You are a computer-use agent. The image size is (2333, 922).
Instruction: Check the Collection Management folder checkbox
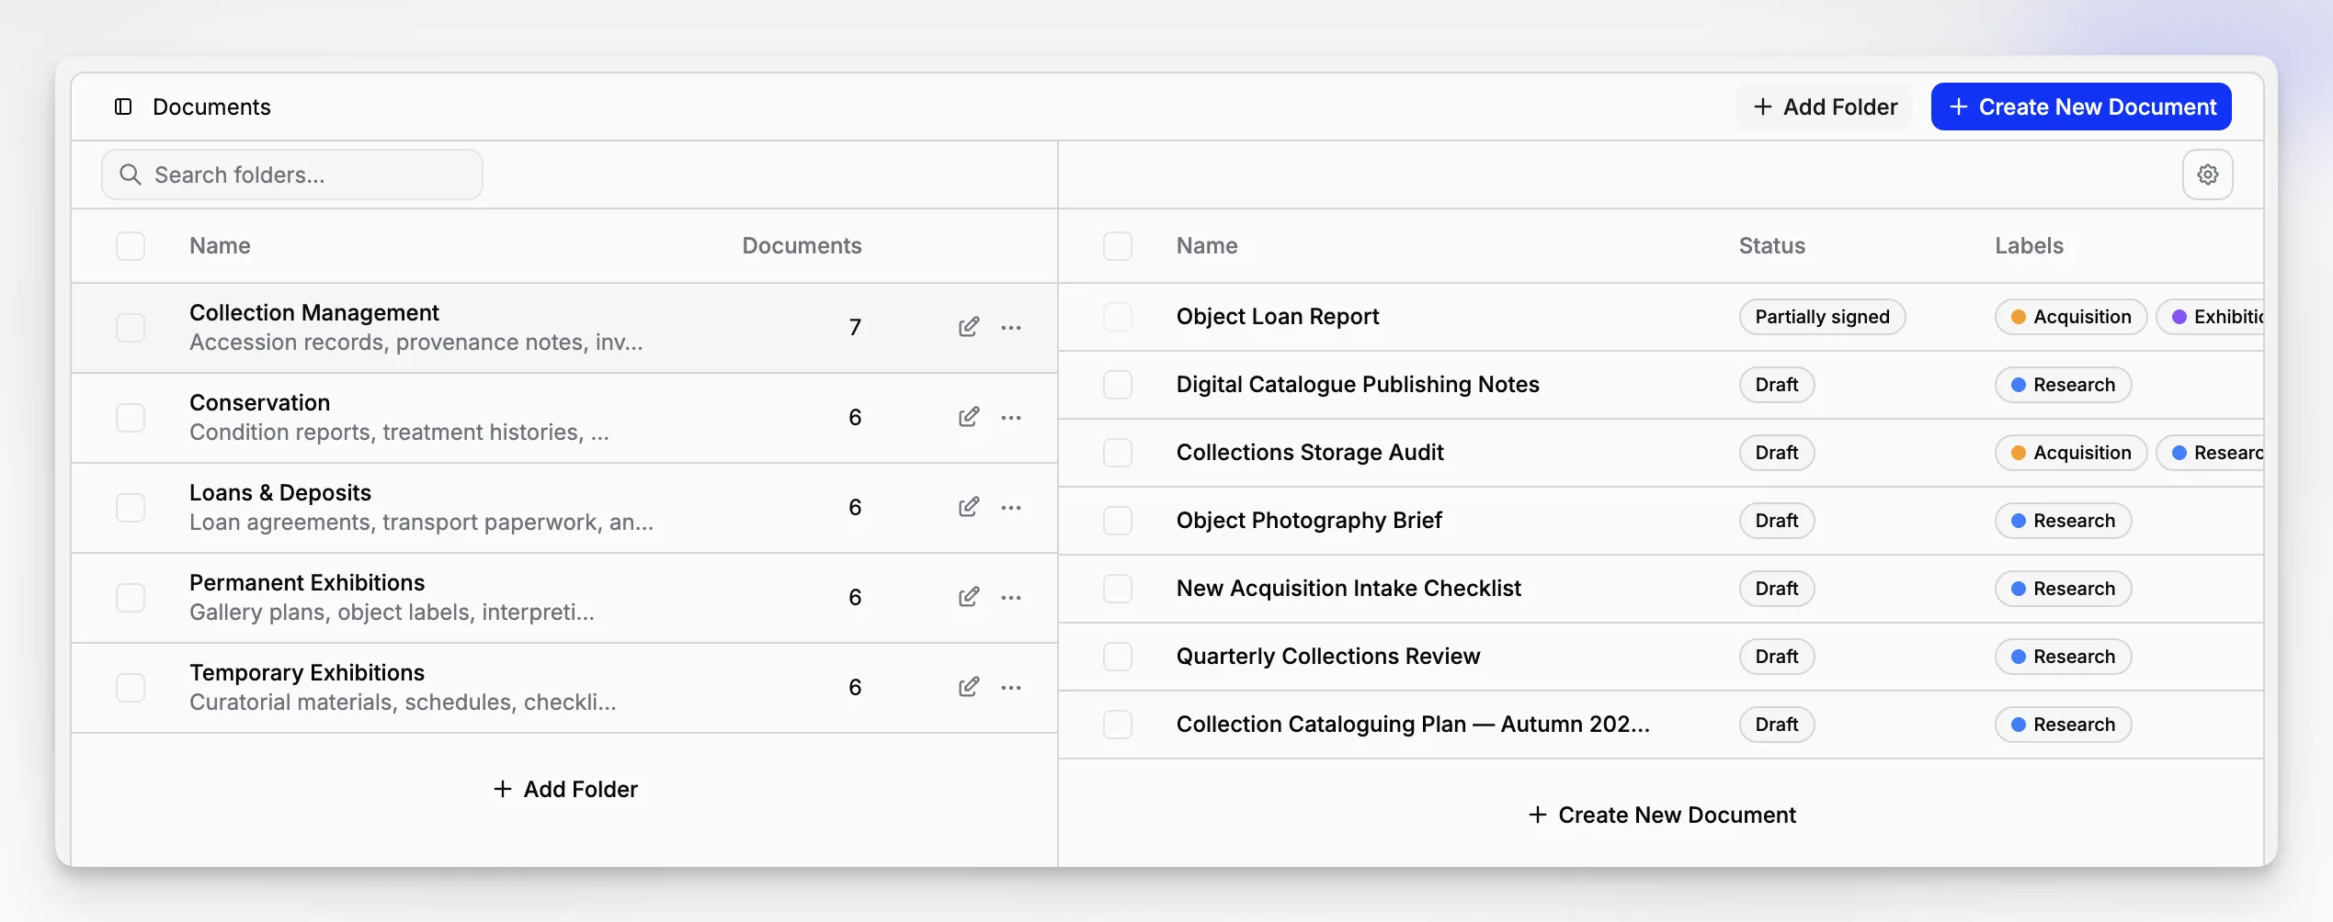131,328
